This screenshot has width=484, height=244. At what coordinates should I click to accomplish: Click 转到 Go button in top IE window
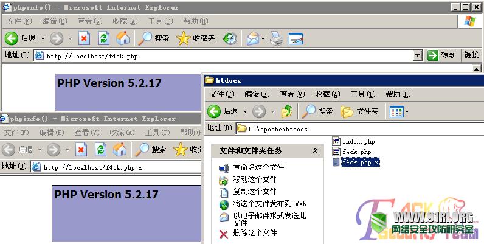pyautogui.click(x=441, y=55)
